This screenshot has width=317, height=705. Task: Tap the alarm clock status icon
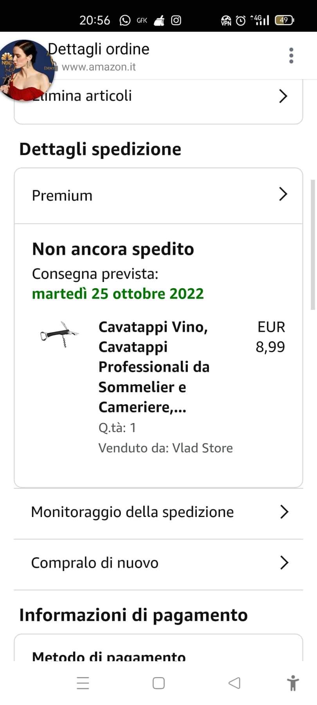click(241, 20)
